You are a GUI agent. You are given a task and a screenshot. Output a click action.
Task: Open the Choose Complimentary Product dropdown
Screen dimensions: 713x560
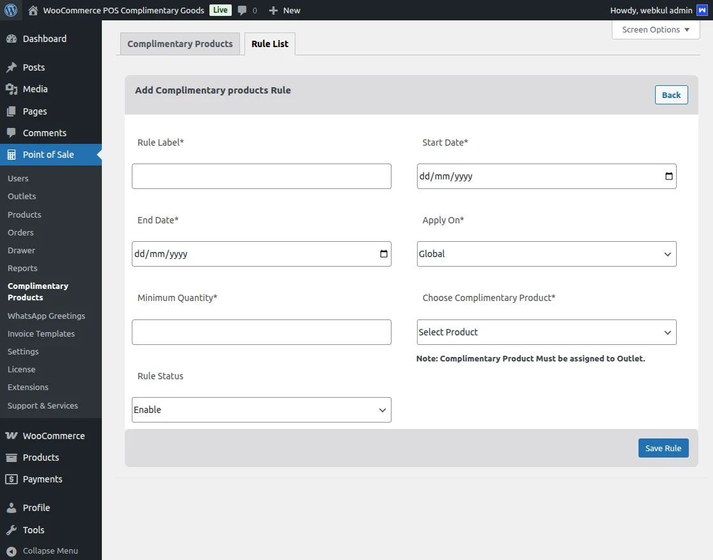click(x=546, y=332)
